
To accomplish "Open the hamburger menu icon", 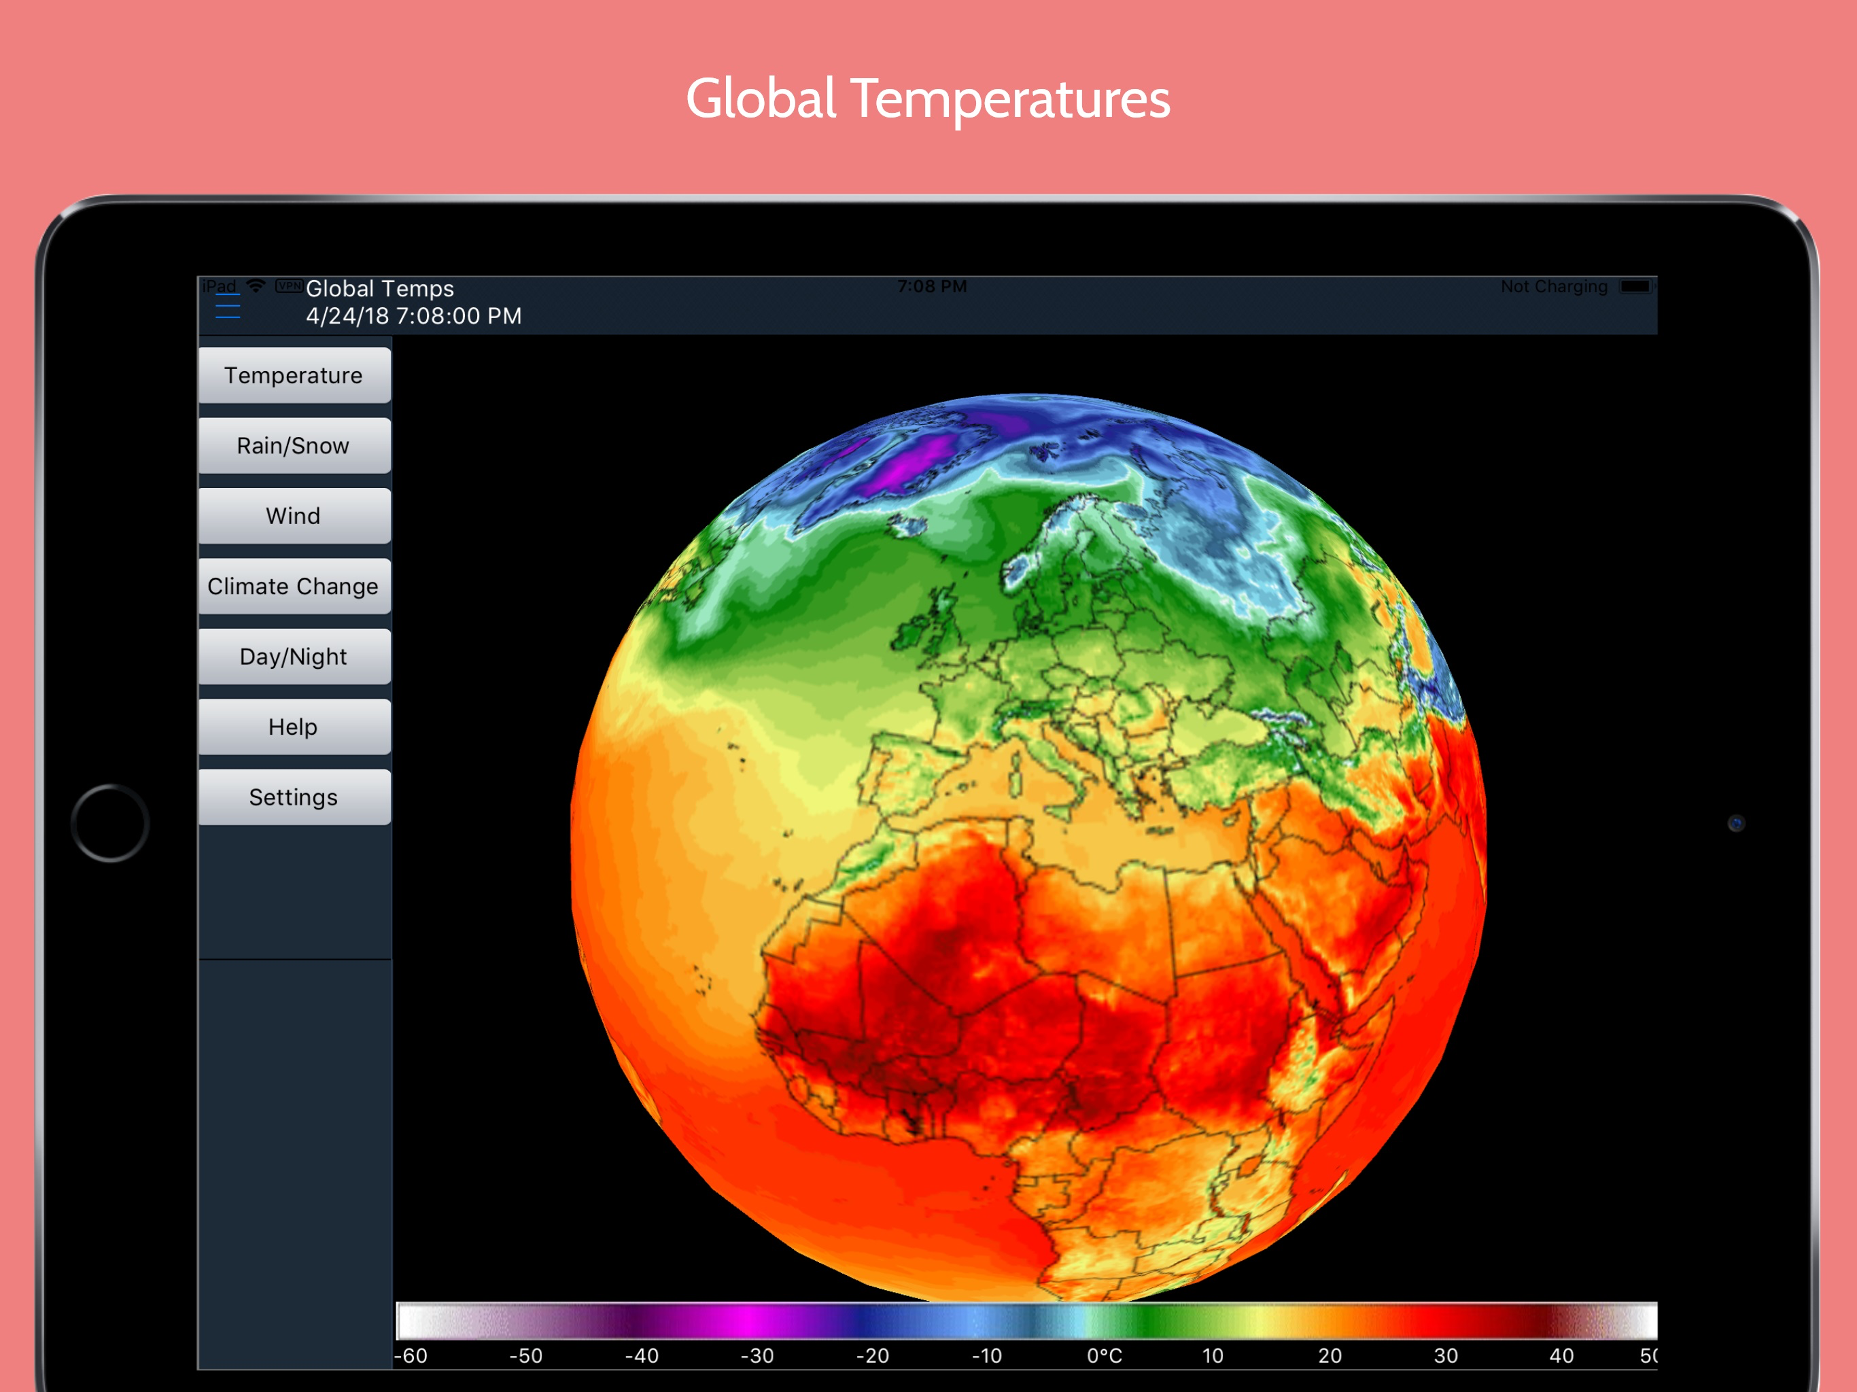I will click(x=228, y=306).
